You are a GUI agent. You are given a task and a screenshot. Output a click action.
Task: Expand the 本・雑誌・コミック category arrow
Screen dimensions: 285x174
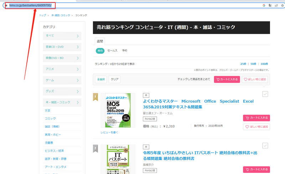point(78,102)
